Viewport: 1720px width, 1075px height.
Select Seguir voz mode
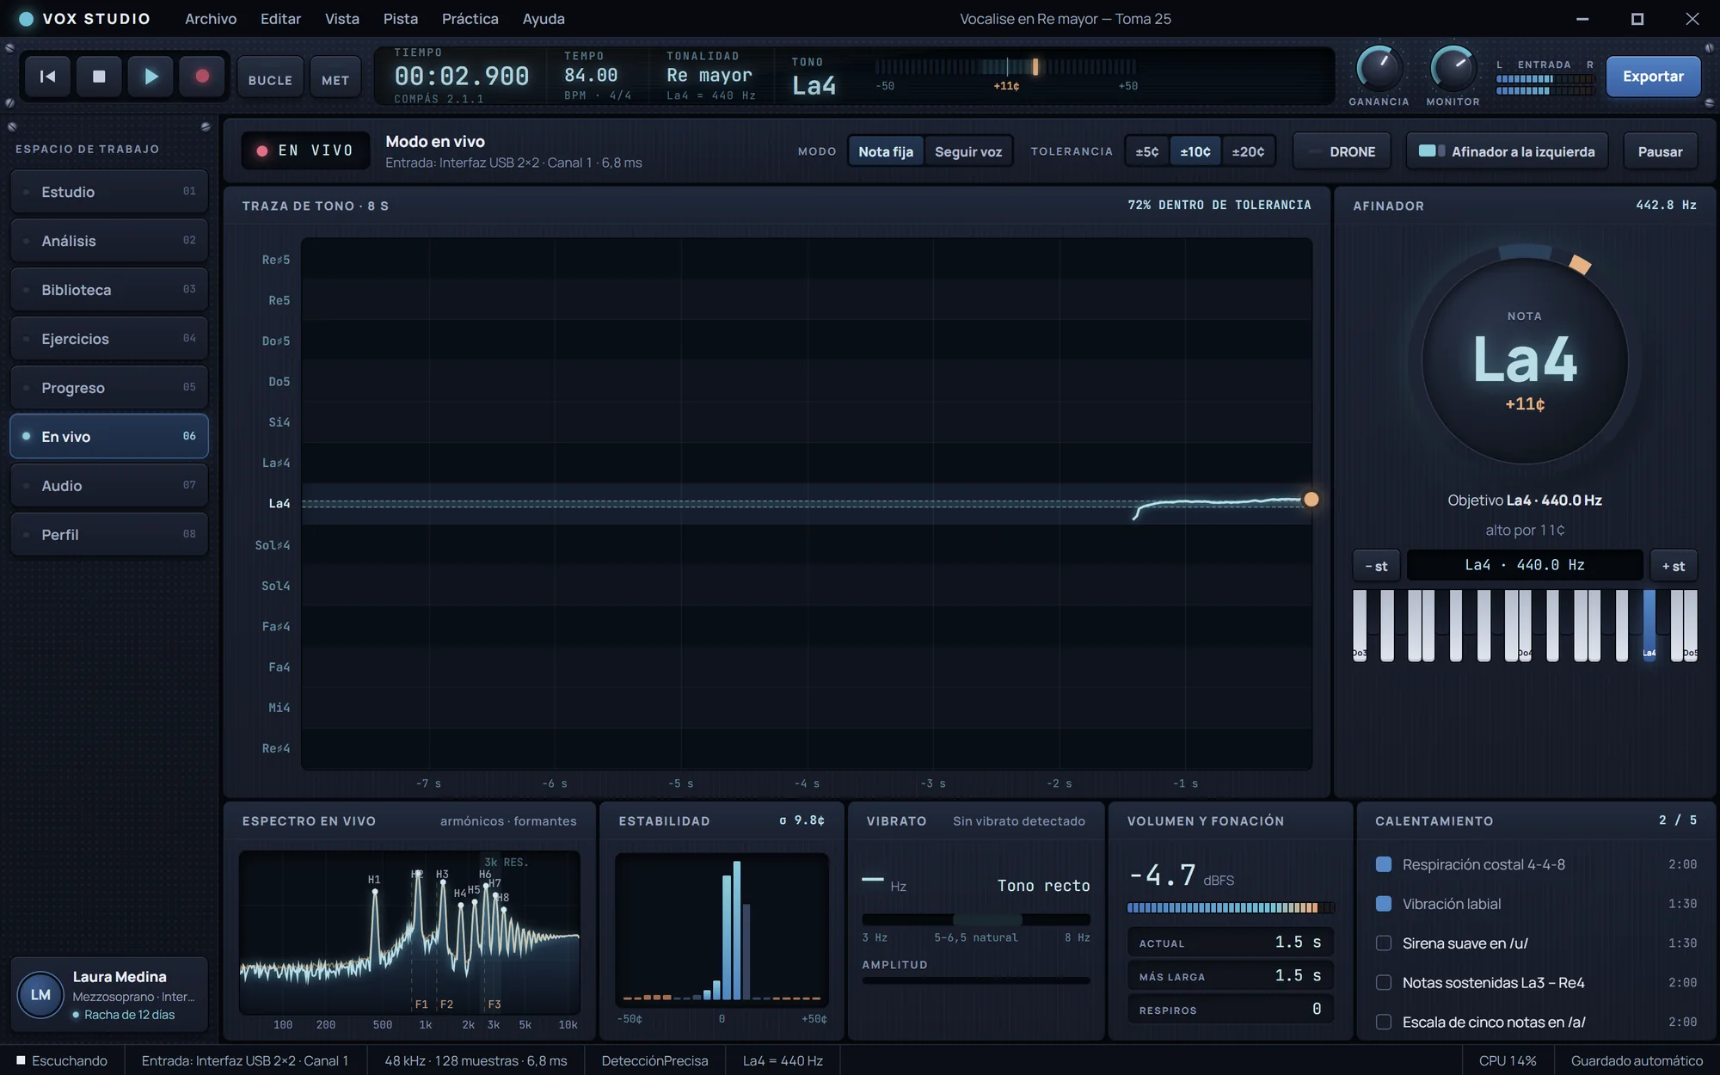pos(968,151)
